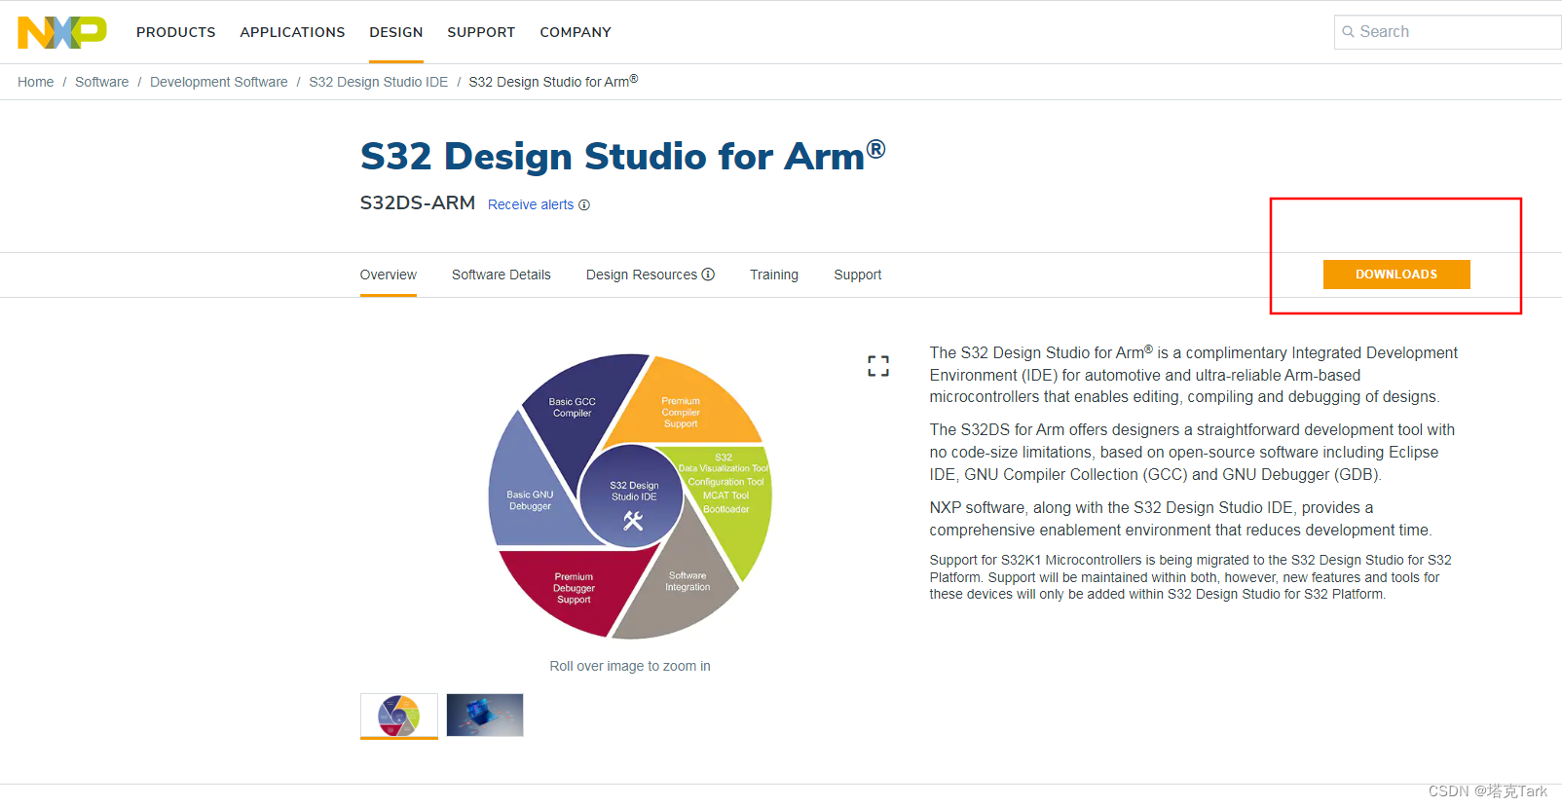Click the orange DOWNLOADS button

click(x=1396, y=275)
